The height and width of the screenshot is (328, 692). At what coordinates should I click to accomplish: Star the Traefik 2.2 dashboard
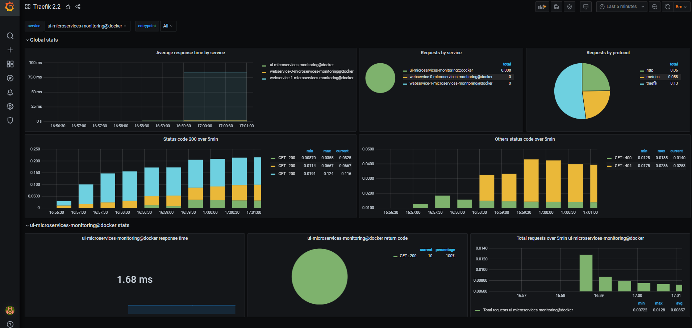[x=68, y=7]
